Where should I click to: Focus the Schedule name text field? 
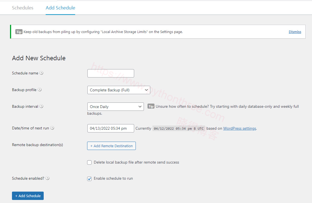point(110,73)
